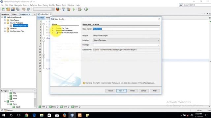Launch Edge from the taskbar
The height and width of the screenshot is (118, 211).
coord(34,115)
